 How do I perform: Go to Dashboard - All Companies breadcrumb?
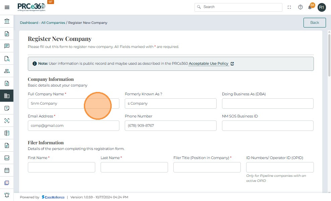click(x=42, y=22)
